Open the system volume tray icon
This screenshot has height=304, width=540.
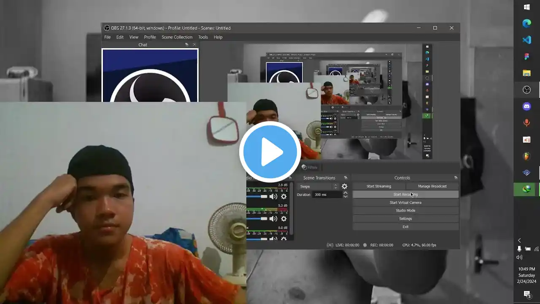click(519, 257)
